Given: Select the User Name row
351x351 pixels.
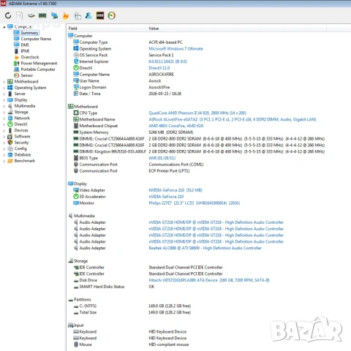Looking at the screenshot, I should (x=117, y=80).
